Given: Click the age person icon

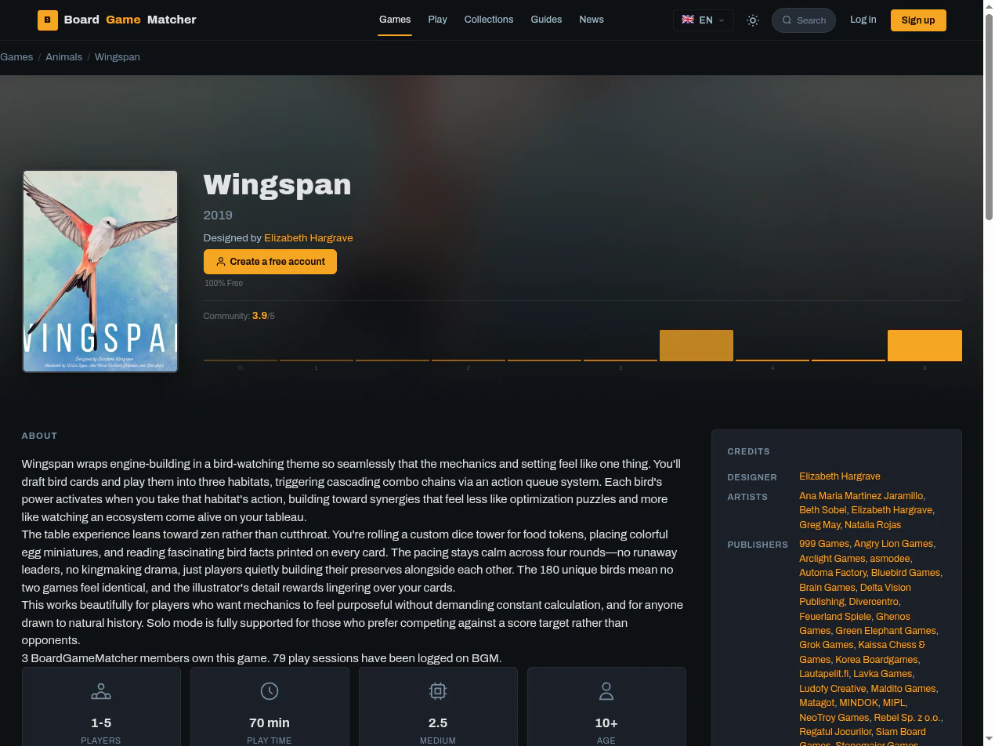Looking at the screenshot, I should click(606, 691).
